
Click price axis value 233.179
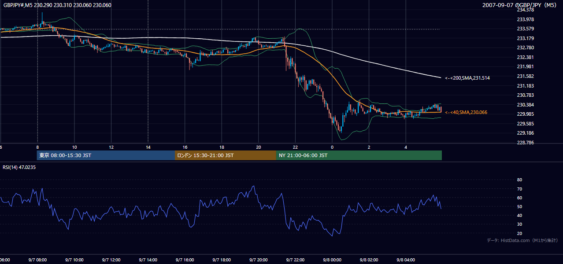tap(525, 38)
